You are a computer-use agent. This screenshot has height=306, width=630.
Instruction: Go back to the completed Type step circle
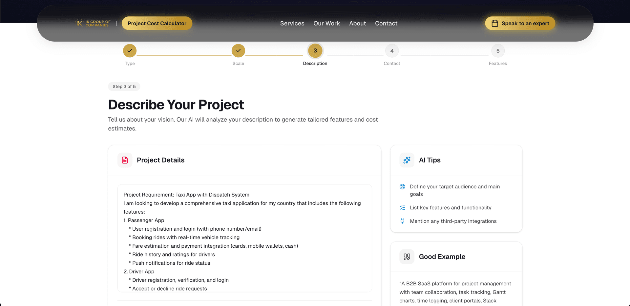[x=130, y=51]
